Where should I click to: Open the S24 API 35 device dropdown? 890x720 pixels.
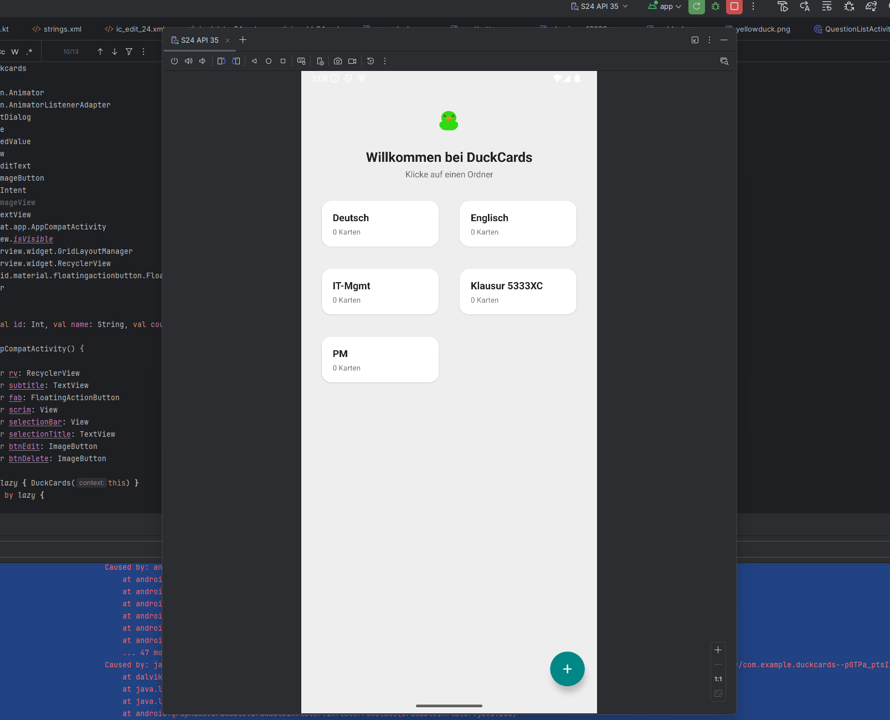[x=600, y=7]
